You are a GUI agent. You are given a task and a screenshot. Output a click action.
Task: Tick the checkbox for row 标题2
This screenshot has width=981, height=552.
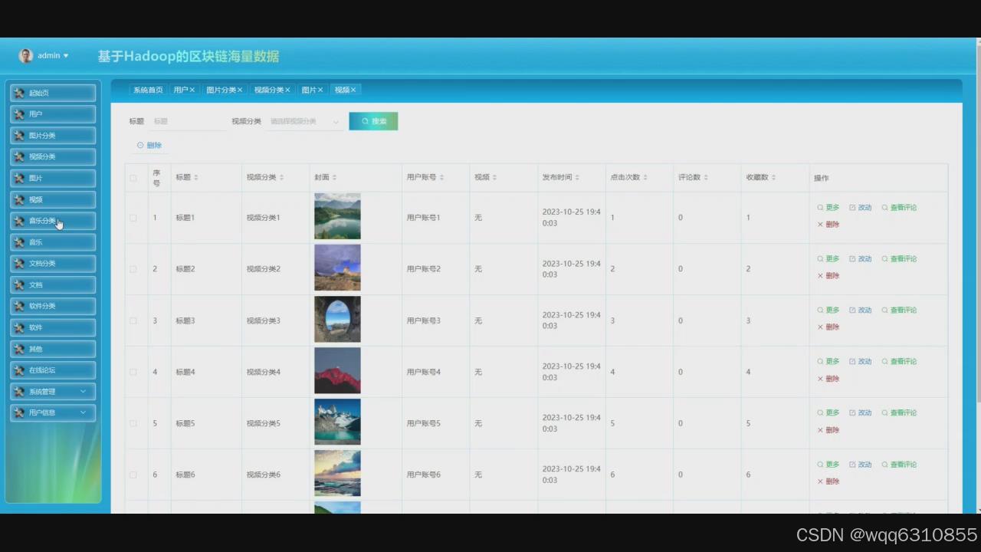[133, 269]
